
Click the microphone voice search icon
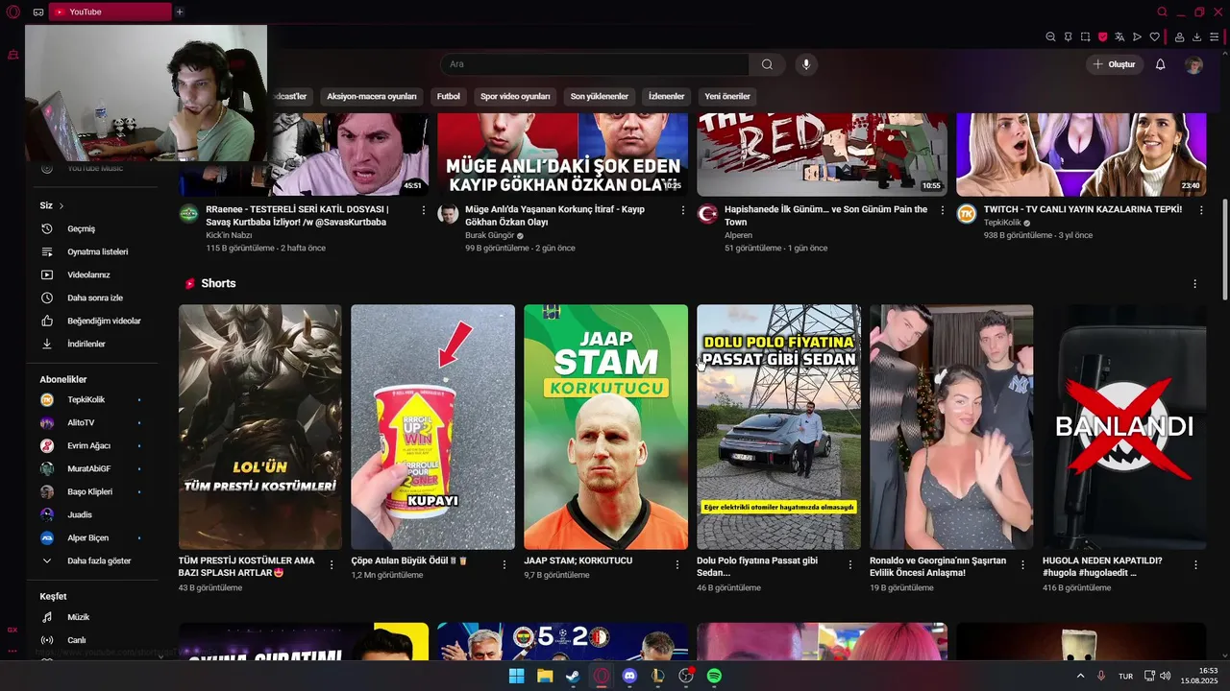point(806,64)
